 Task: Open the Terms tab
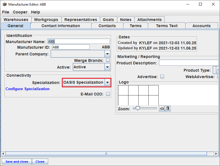click(136, 26)
